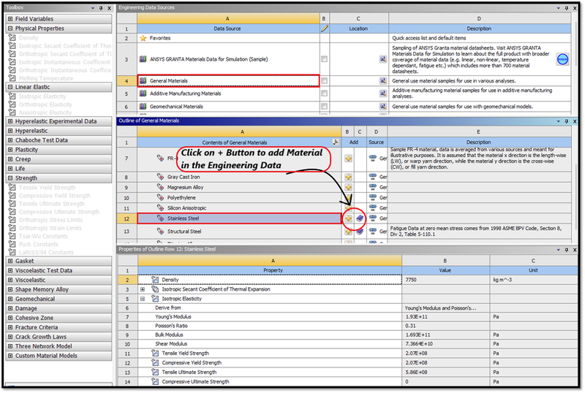585x393 pixels.
Task: Expand Isotropic Secant Coefficient of Thermal Expansion
Action: point(143,289)
